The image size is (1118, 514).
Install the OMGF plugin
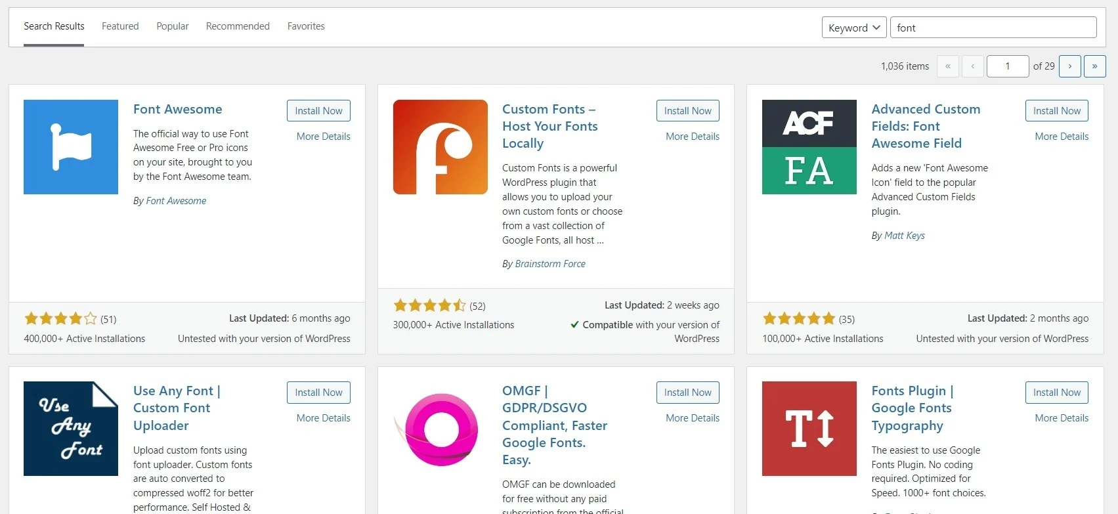point(688,393)
